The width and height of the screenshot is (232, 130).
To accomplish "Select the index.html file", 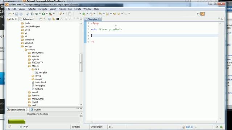I will coord(40,82).
